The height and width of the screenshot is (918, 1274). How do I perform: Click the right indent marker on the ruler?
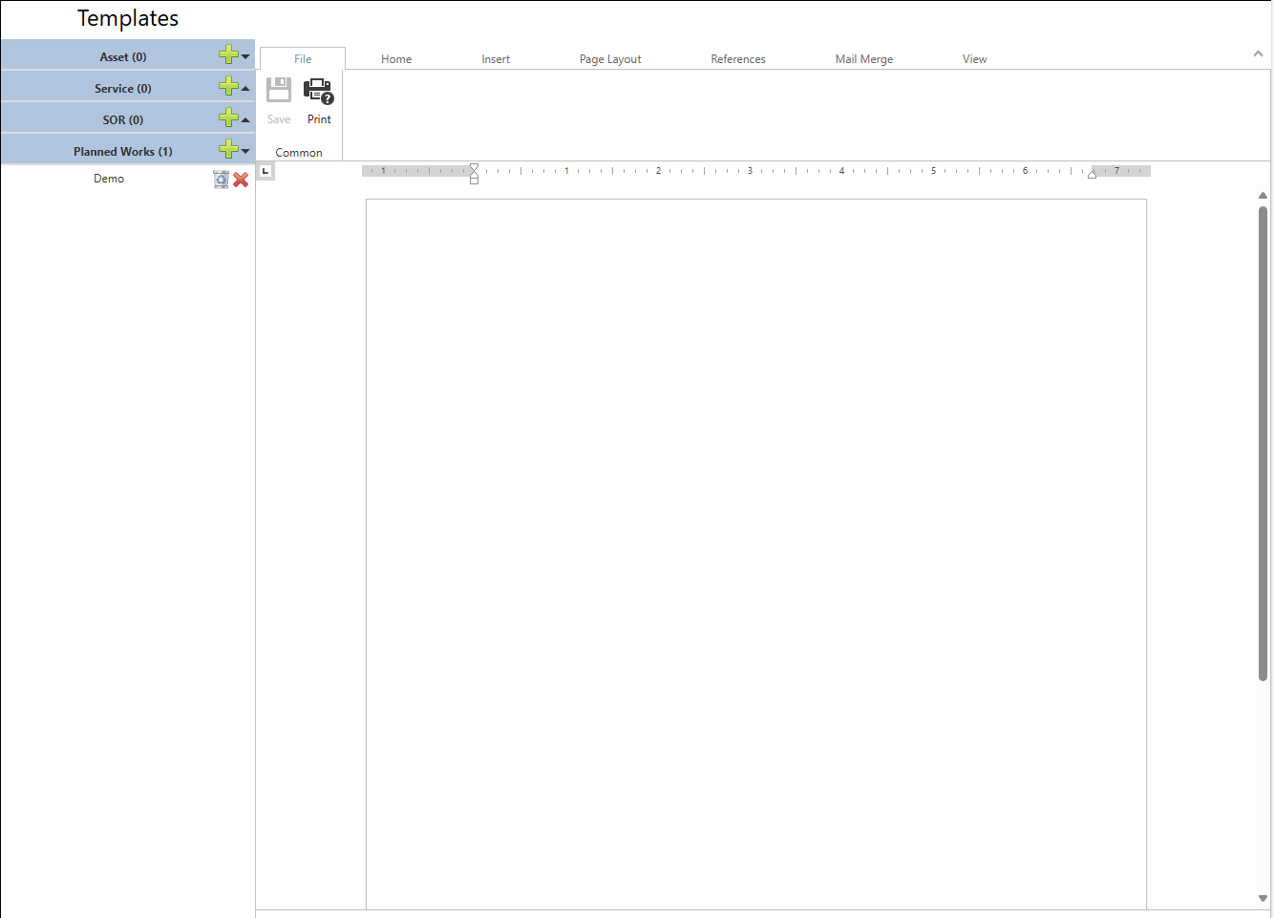coord(1092,174)
